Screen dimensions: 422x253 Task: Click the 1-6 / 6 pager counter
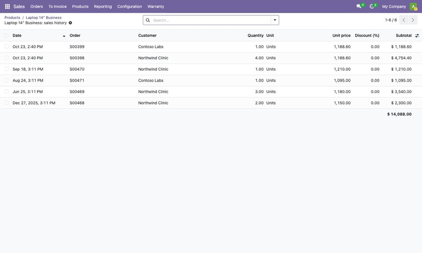click(x=391, y=20)
